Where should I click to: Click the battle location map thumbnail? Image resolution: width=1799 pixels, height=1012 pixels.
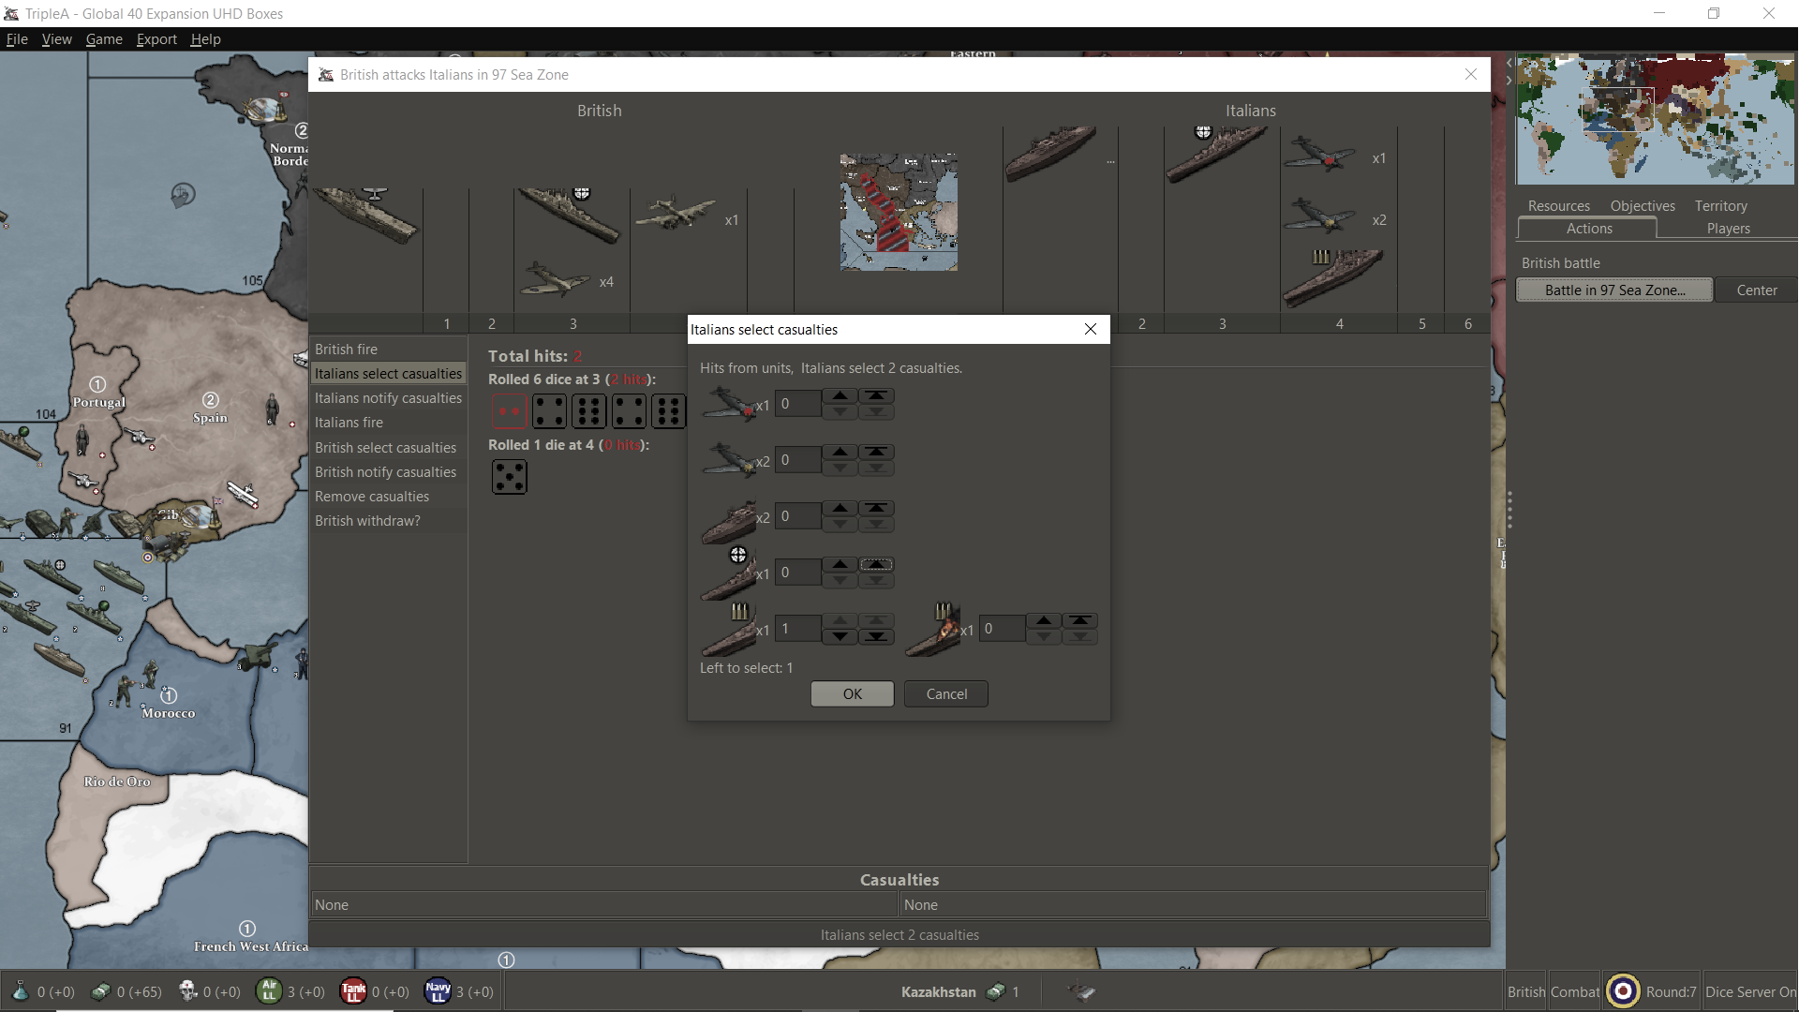[899, 213]
